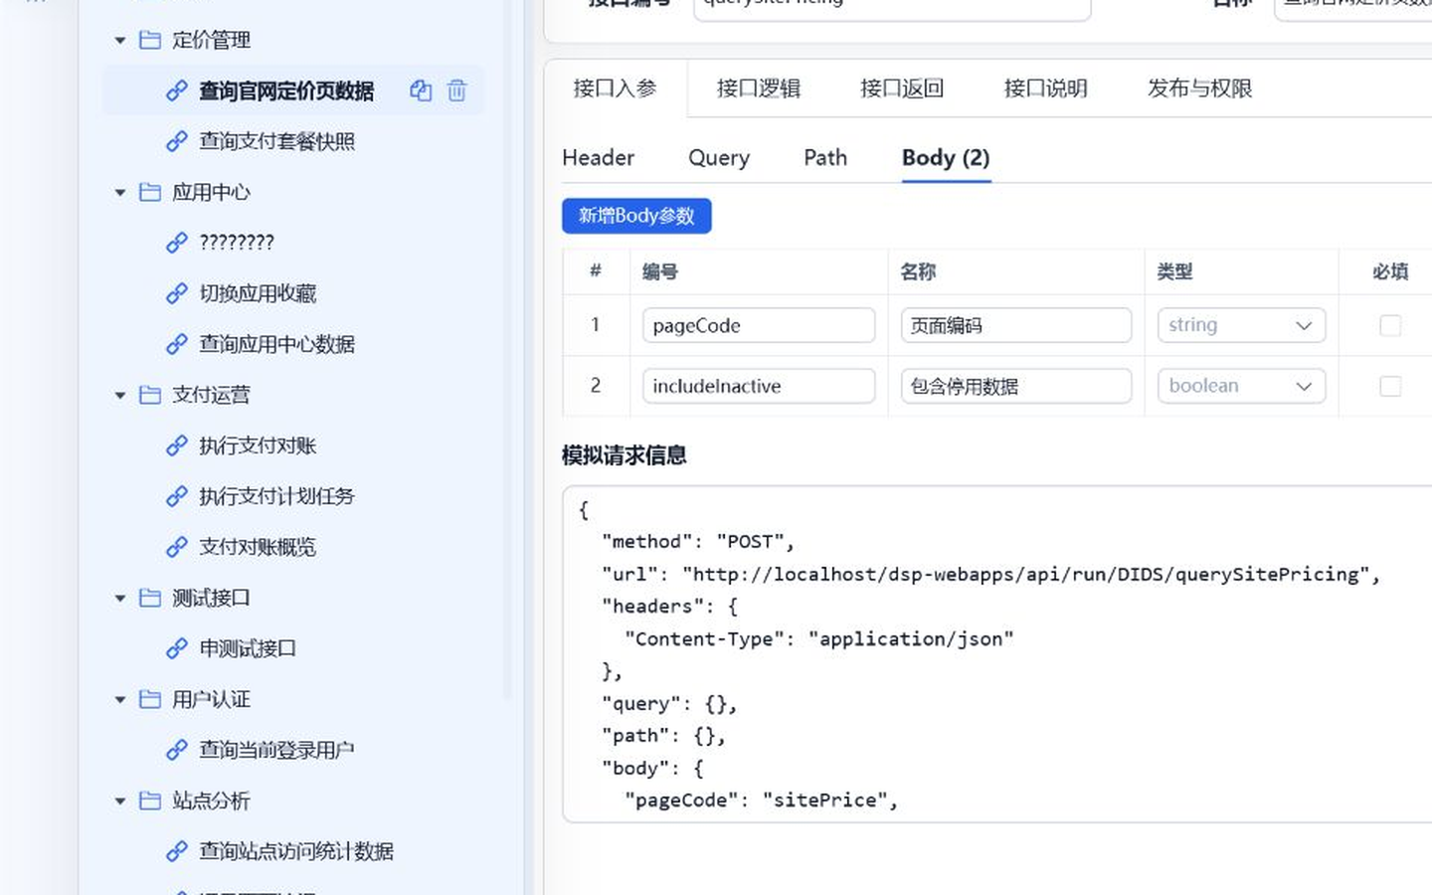Click the copy icon beside 查询官网定价页数据
Image resolution: width=1432 pixels, height=895 pixels.
pyautogui.click(x=421, y=90)
